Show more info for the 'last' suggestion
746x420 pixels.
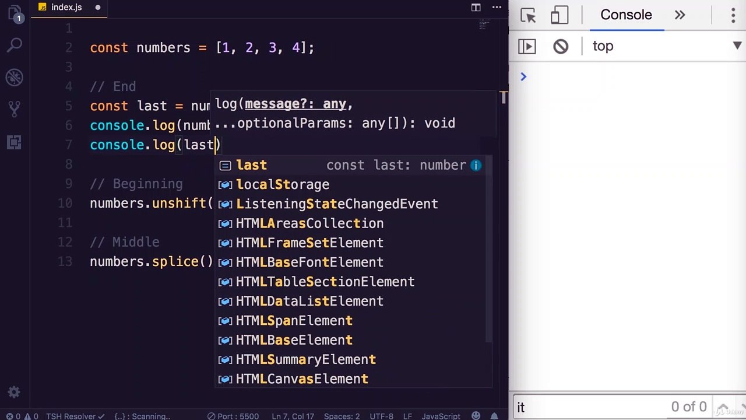(x=476, y=165)
